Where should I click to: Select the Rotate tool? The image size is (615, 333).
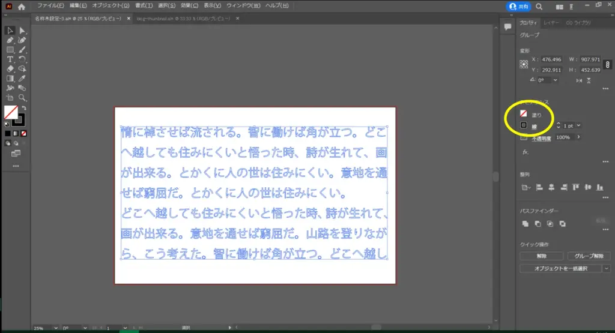[22, 59]
